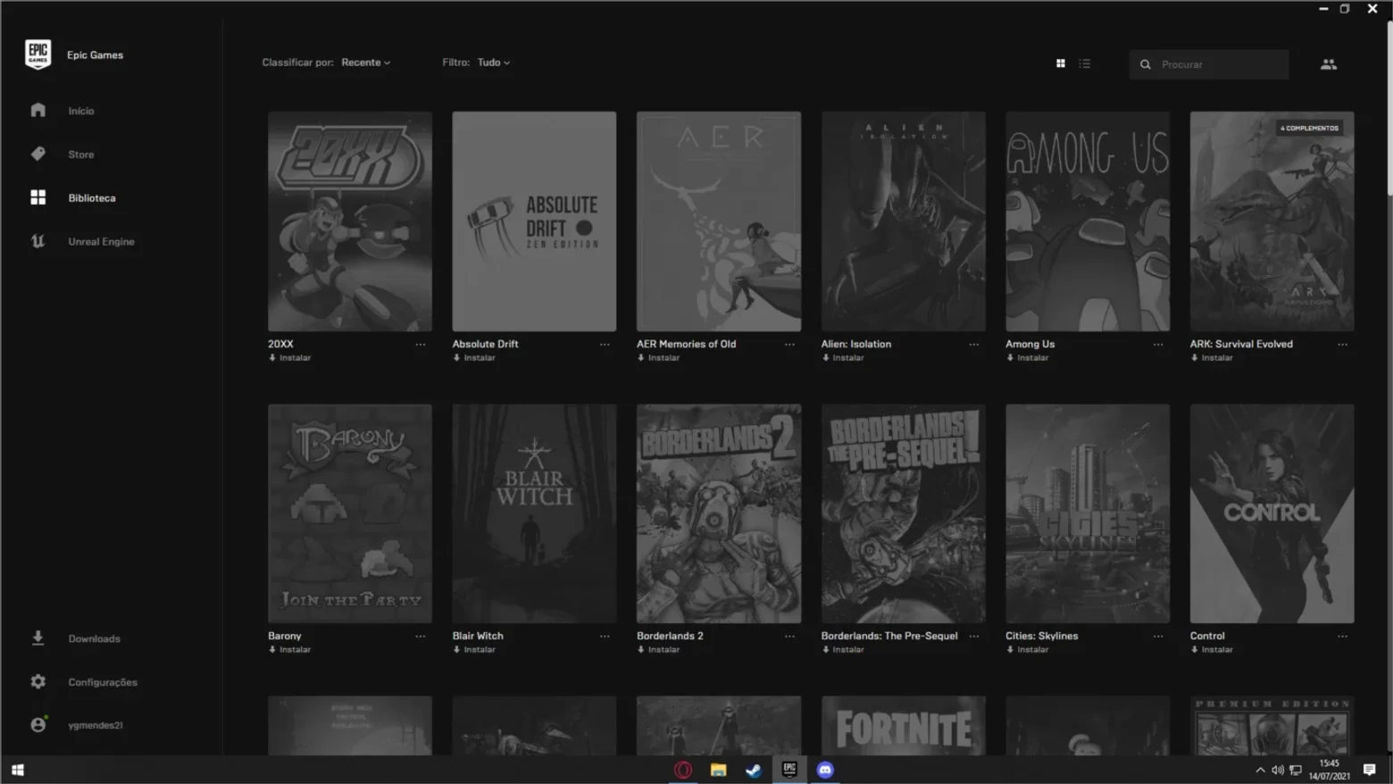Switch to list view layout
This screenshot has height=784, width=1393.
1085,63
